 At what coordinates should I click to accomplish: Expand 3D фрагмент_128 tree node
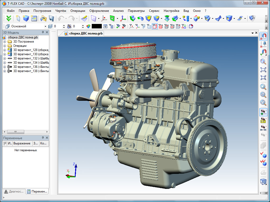coord(5,50)
